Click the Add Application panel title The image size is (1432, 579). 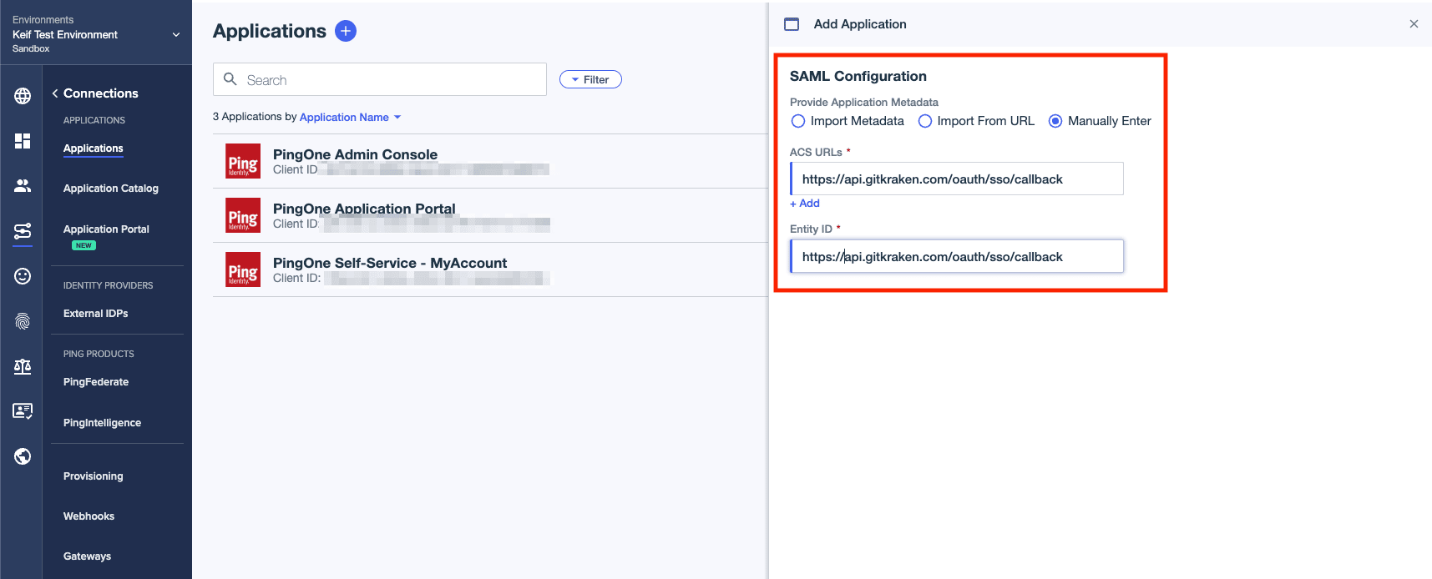coord(860,24)
